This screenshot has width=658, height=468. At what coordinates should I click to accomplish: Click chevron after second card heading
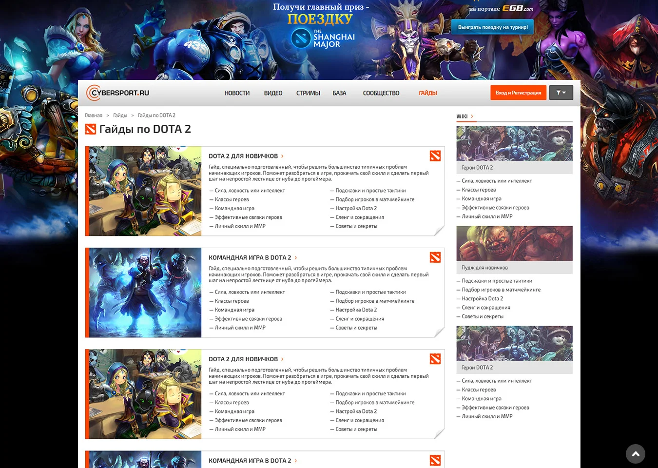click(296, 257)
